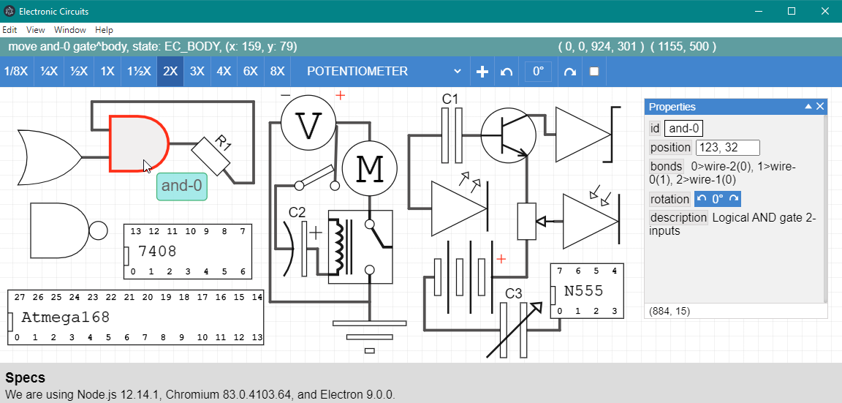Click the Specs heading

pos(26,377)
